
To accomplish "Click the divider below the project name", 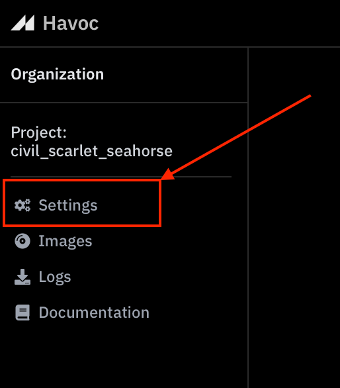I will coord(121,177).
